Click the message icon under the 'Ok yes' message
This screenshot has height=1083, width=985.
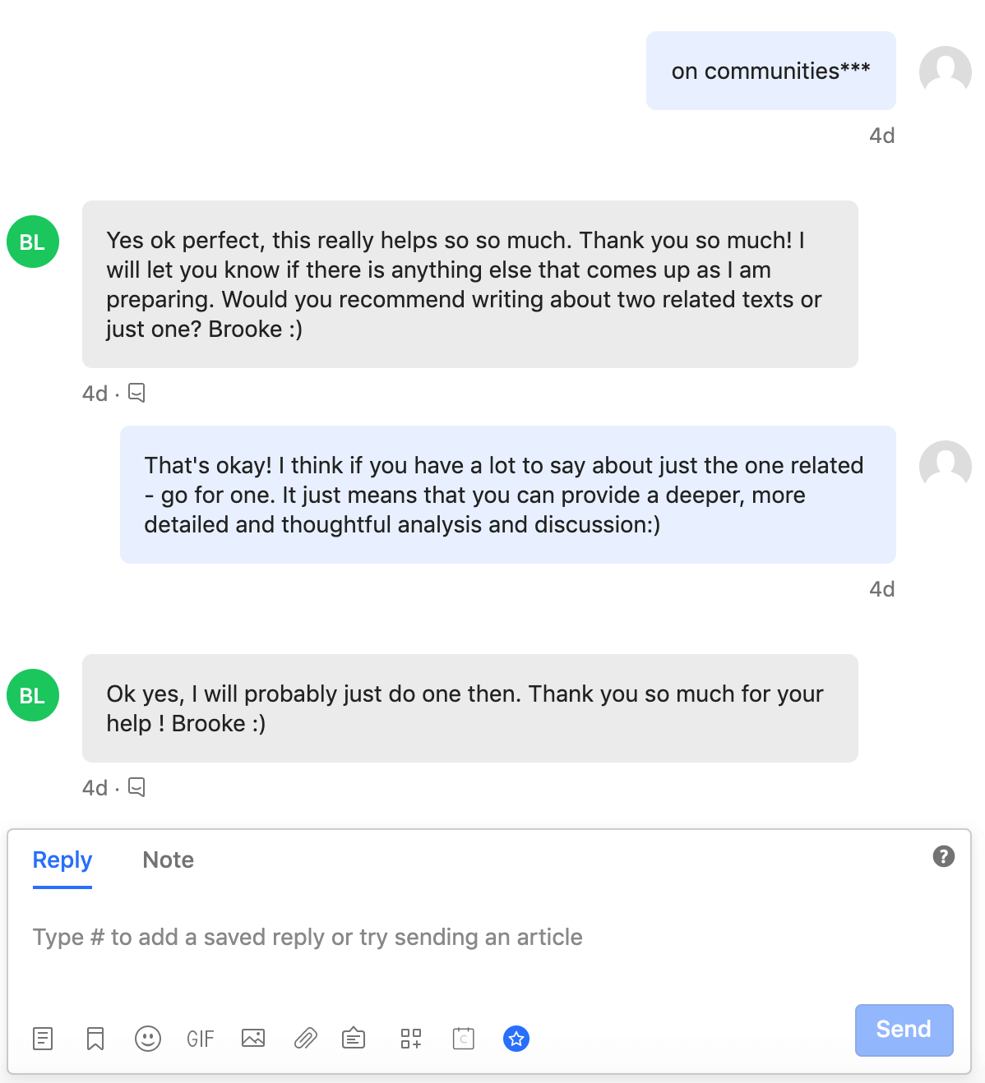point(136,787)
